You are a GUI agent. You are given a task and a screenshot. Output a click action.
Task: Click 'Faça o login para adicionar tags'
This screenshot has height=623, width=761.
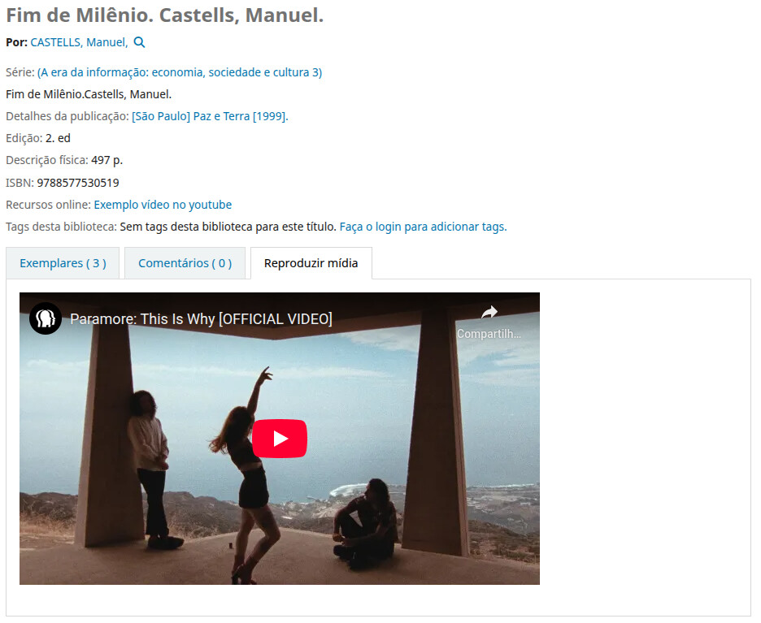424,227
